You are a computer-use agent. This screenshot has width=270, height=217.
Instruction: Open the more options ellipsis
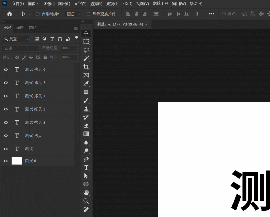pyautogui.click(x=211, y=14)
